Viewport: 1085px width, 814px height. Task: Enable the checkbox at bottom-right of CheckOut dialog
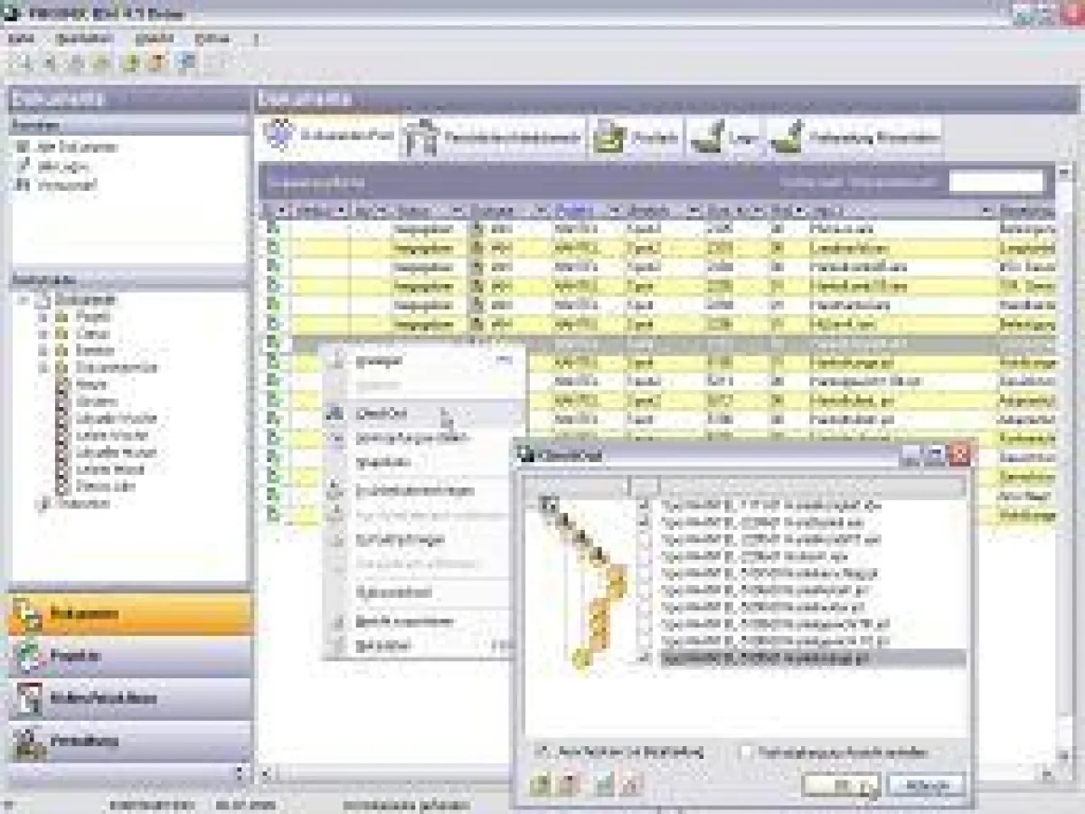point(746,752)
